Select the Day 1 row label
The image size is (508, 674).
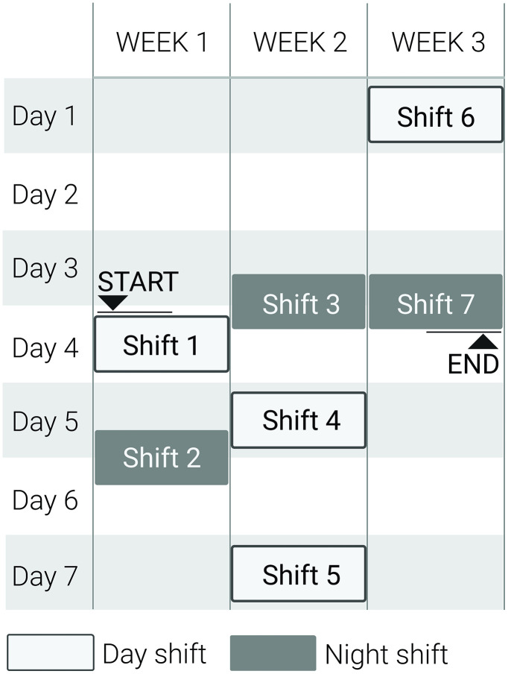pyautogui.click(x=45, y=116)
